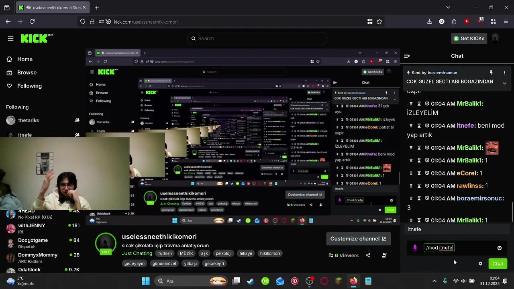Click the psikoloji tag
Image resolution: width=514 pixels, height=289 pixels.
(x=224, y=253)
